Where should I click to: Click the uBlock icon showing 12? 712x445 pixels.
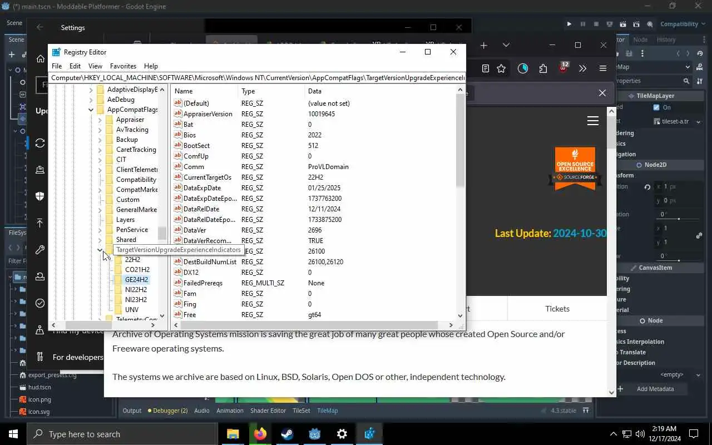coord(563,68)
